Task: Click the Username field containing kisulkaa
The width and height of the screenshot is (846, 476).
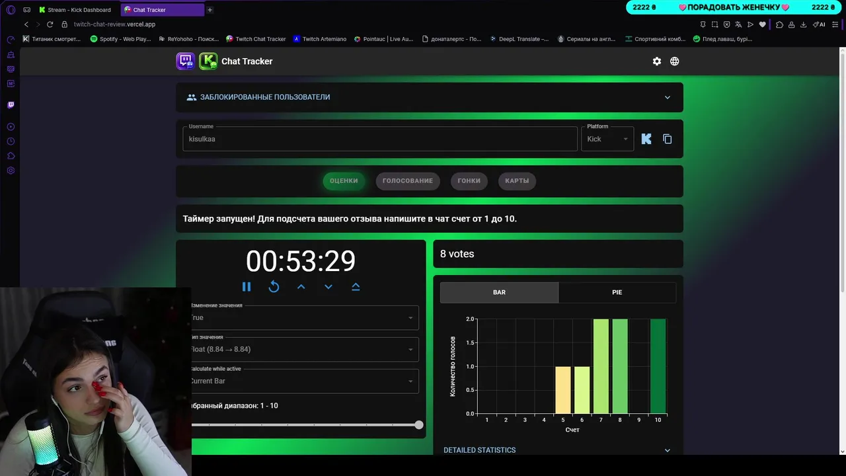Action: 380,139
